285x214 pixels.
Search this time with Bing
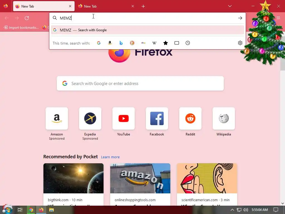click(x=121, y=43)
